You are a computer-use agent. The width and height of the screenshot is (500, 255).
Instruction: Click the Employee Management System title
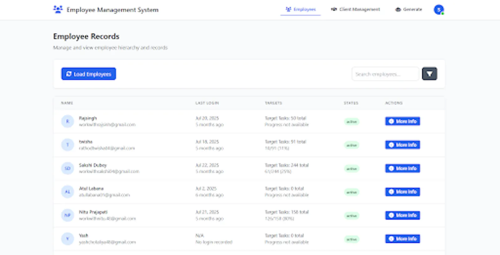coord(112,10)
